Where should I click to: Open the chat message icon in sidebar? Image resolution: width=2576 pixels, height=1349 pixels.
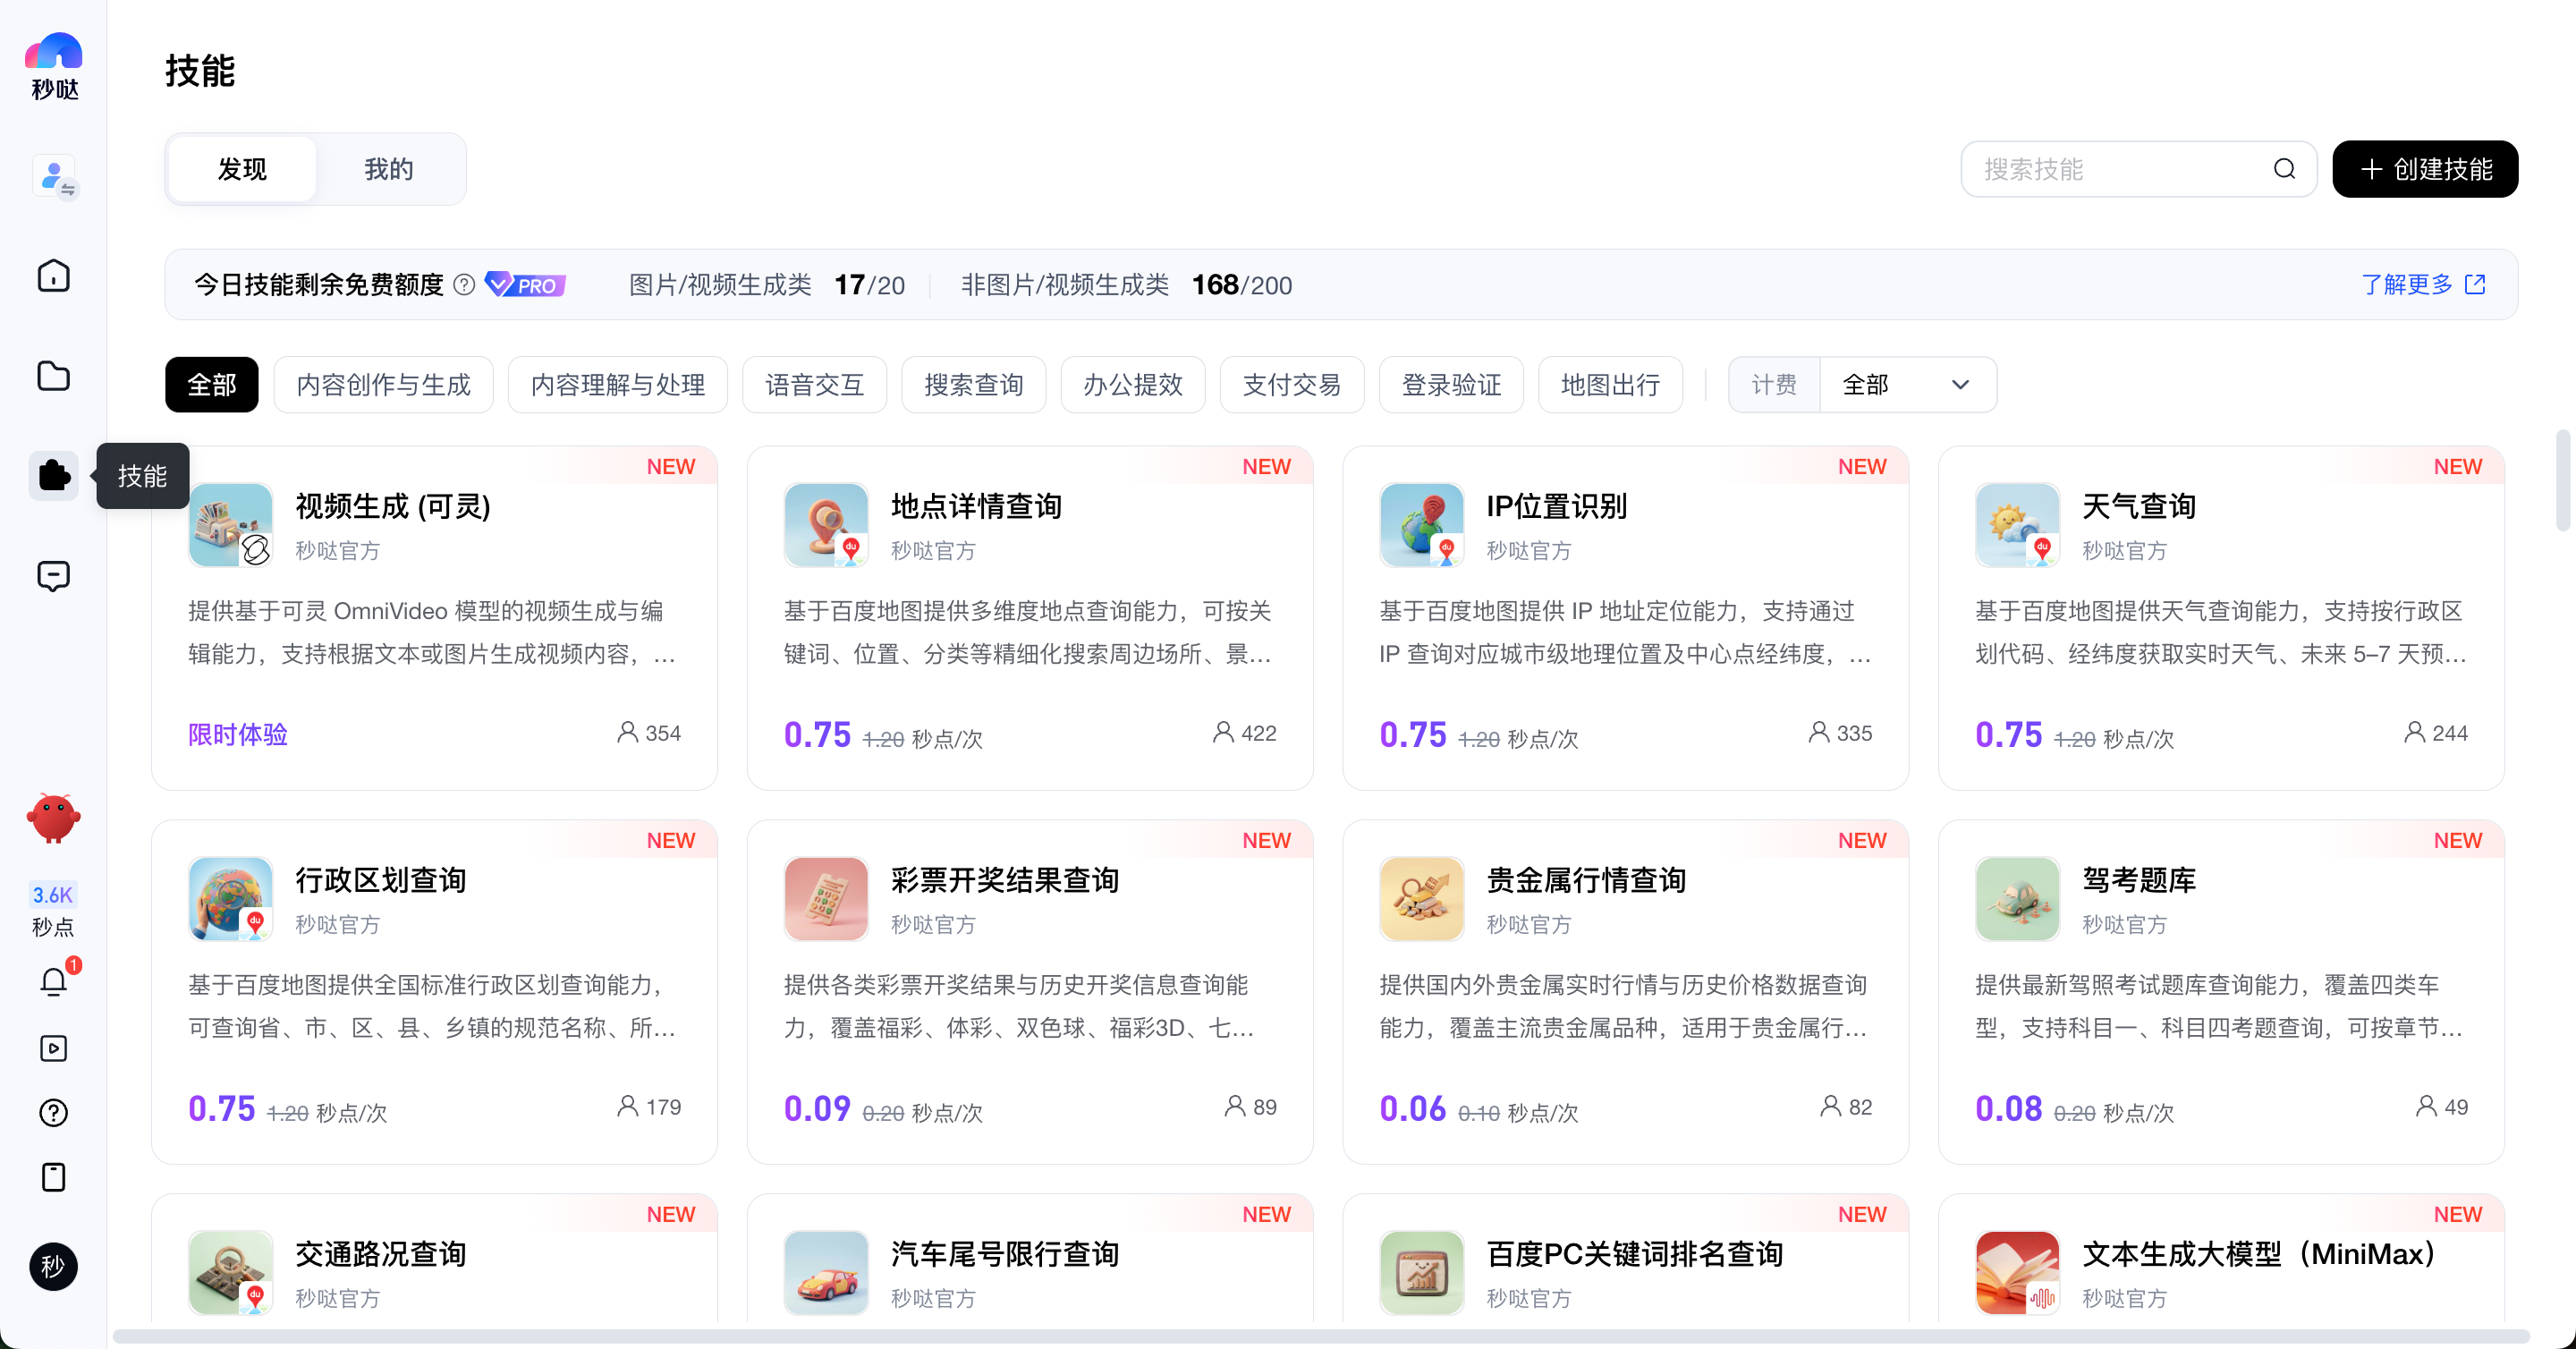[x=54, y=575]
